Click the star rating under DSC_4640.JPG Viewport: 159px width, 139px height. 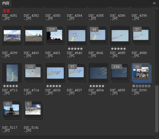75,49
